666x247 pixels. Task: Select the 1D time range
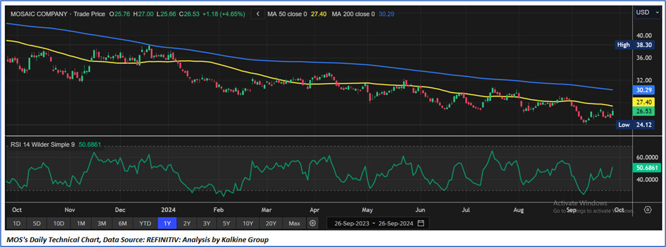(16, 223)
